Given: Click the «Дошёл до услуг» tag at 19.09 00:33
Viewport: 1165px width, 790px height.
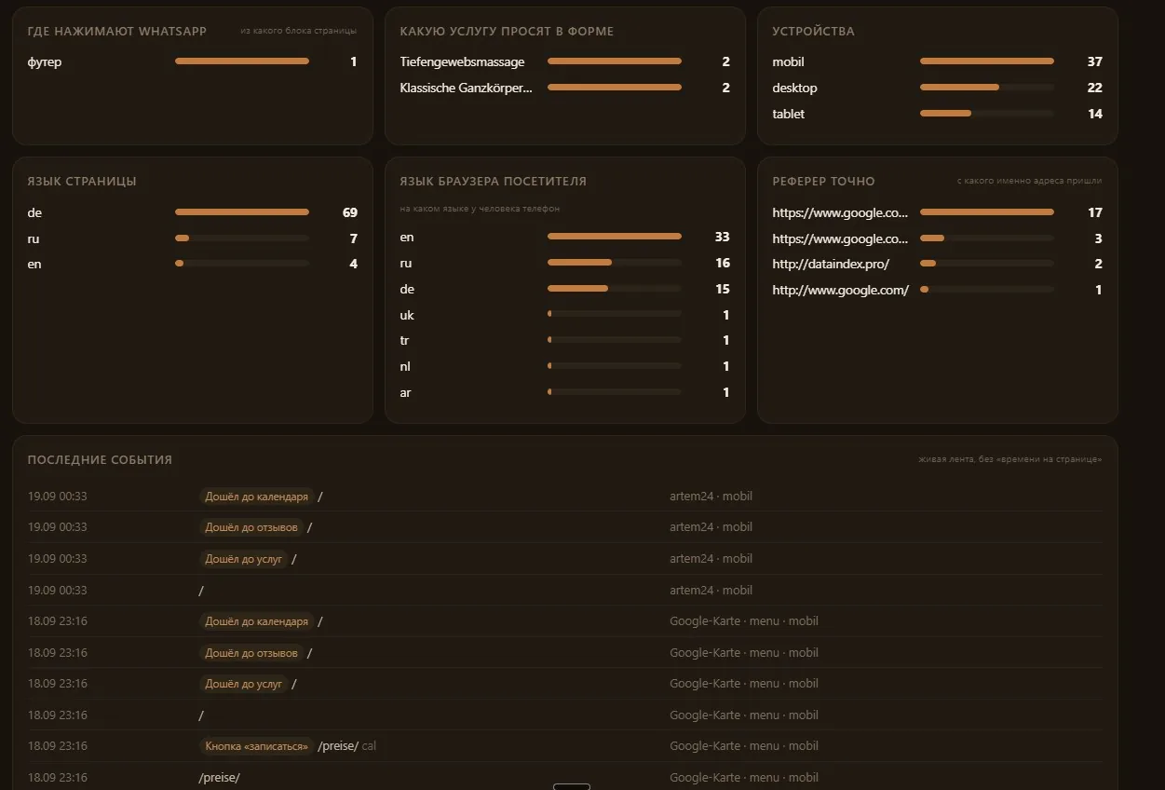Looking at the screenshot, I should pyautogui.click(x=243, y=559).
